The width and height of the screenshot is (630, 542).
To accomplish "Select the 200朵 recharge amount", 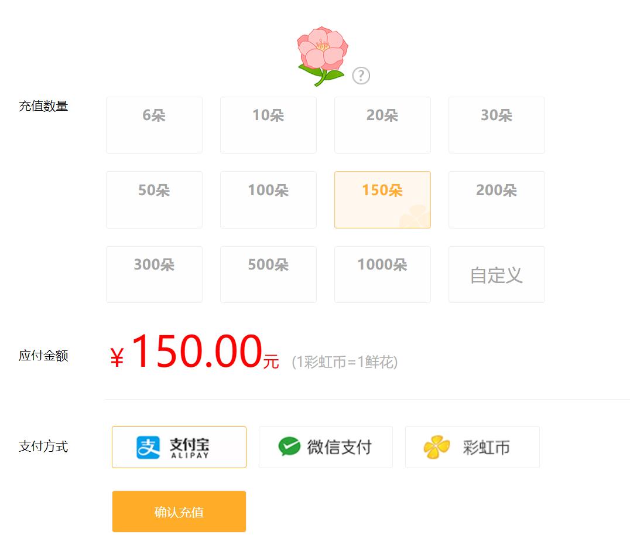I will 497,199.
